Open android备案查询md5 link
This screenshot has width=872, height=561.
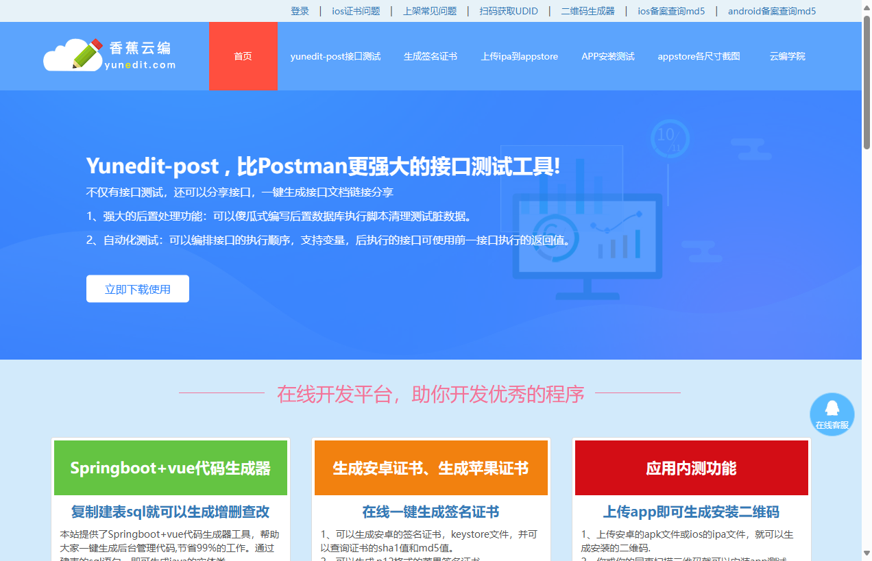coord(771,11)
